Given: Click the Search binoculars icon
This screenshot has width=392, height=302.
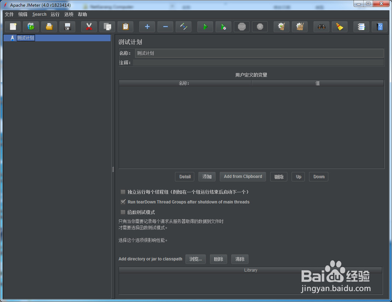Looking at the screenshot, I should [x=321, y=27].
